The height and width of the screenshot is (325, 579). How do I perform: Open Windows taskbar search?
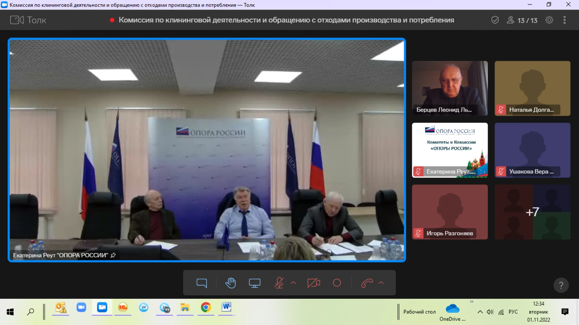[x=30, y=312]
